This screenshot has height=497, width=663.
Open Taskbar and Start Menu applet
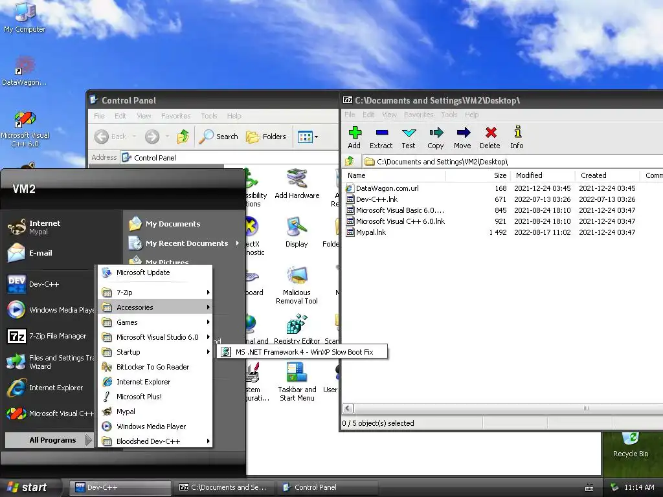(297, 382)
